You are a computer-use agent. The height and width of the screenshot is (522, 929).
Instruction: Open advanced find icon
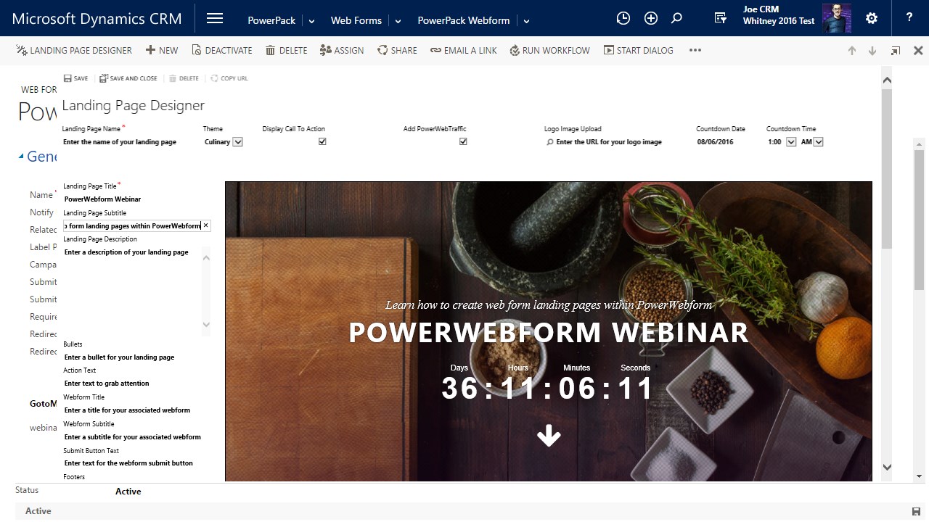click(720, 19)
